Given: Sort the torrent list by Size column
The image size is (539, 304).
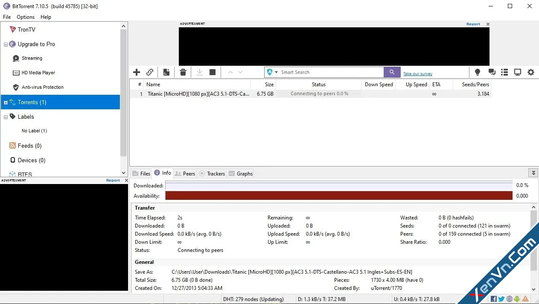Looking at the screenshot, I should pos(263,85).
